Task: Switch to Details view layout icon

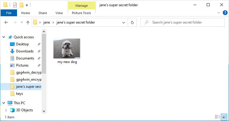Action: coord(218,117)
